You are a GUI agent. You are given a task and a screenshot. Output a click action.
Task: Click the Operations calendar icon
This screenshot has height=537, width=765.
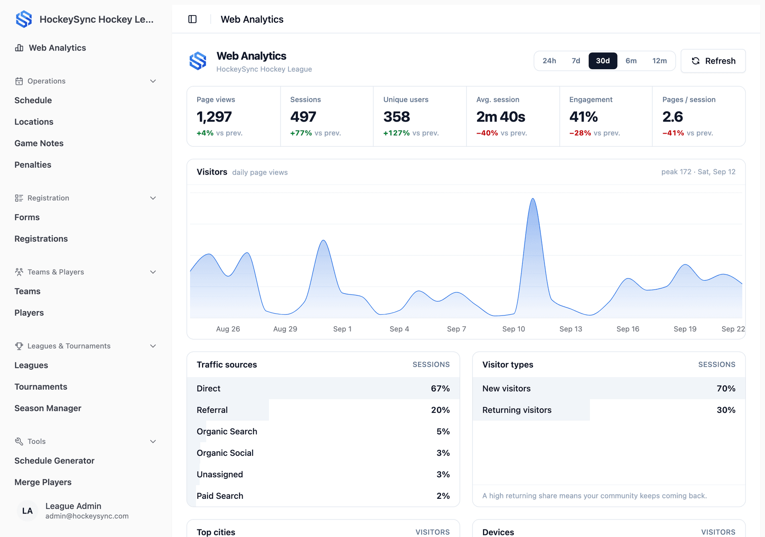coord(19,81)
